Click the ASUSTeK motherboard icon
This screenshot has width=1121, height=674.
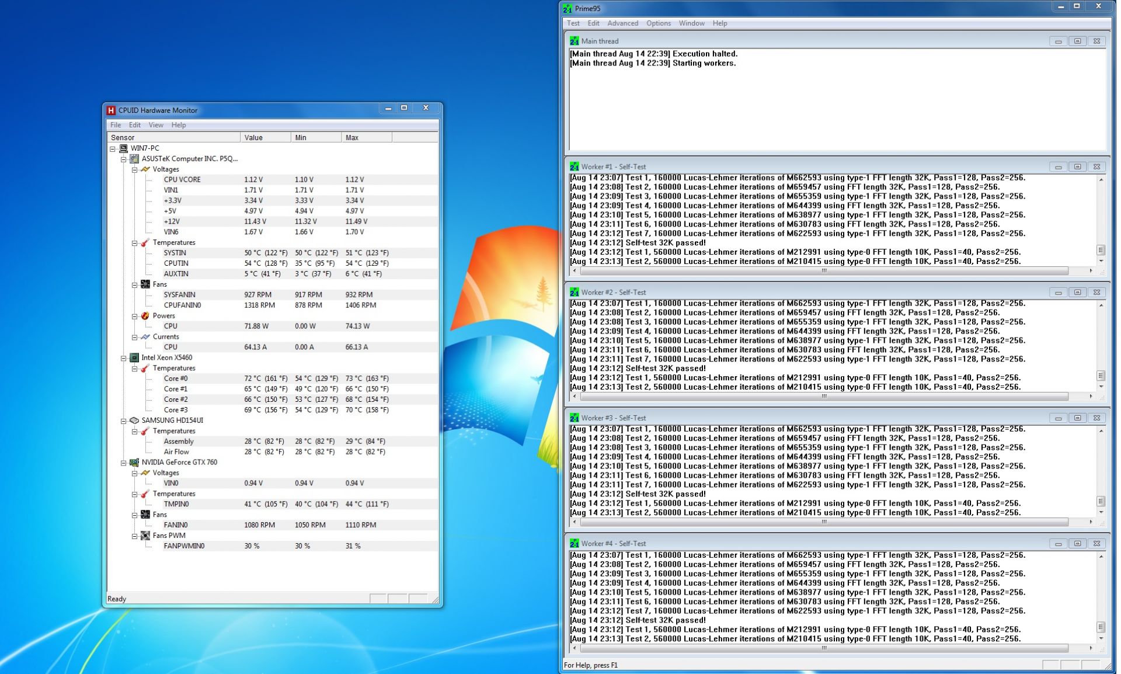pyautogui.click(x=134, y=159)
